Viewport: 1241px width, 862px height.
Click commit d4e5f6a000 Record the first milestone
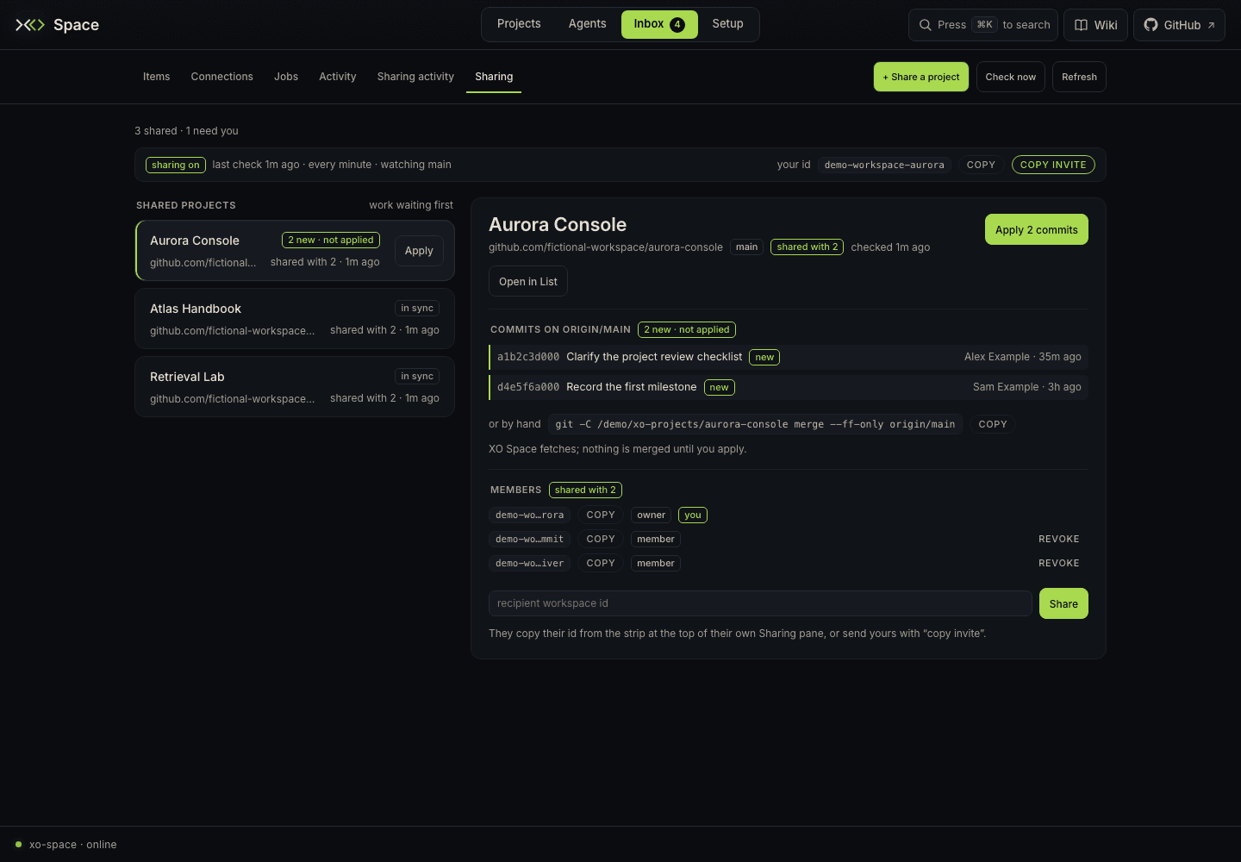click(789, 387)
